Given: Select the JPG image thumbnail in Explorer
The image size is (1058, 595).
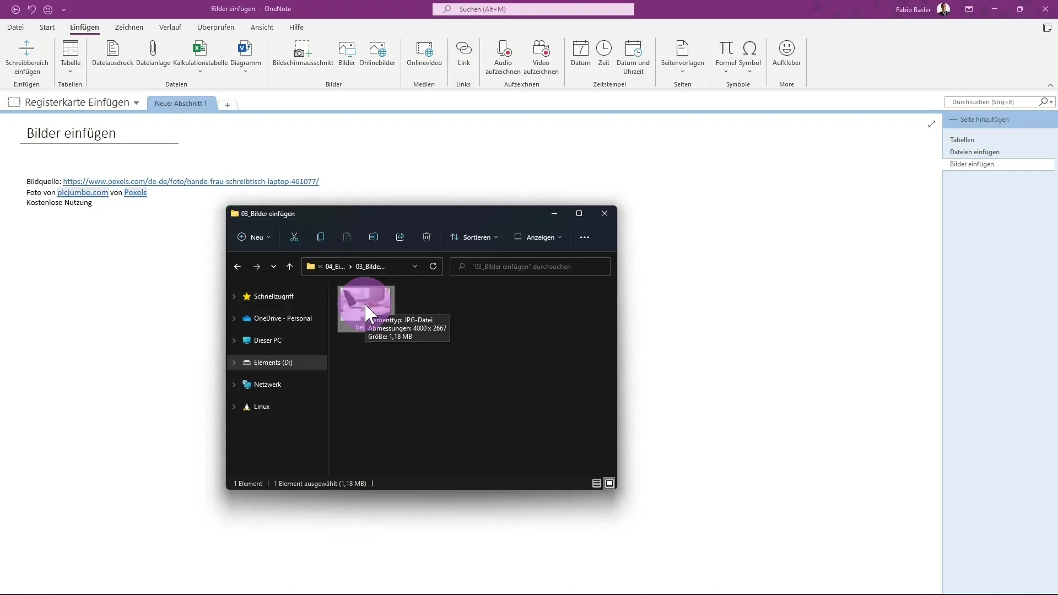Looking at the screenshot, I should [x=366, y=309].
